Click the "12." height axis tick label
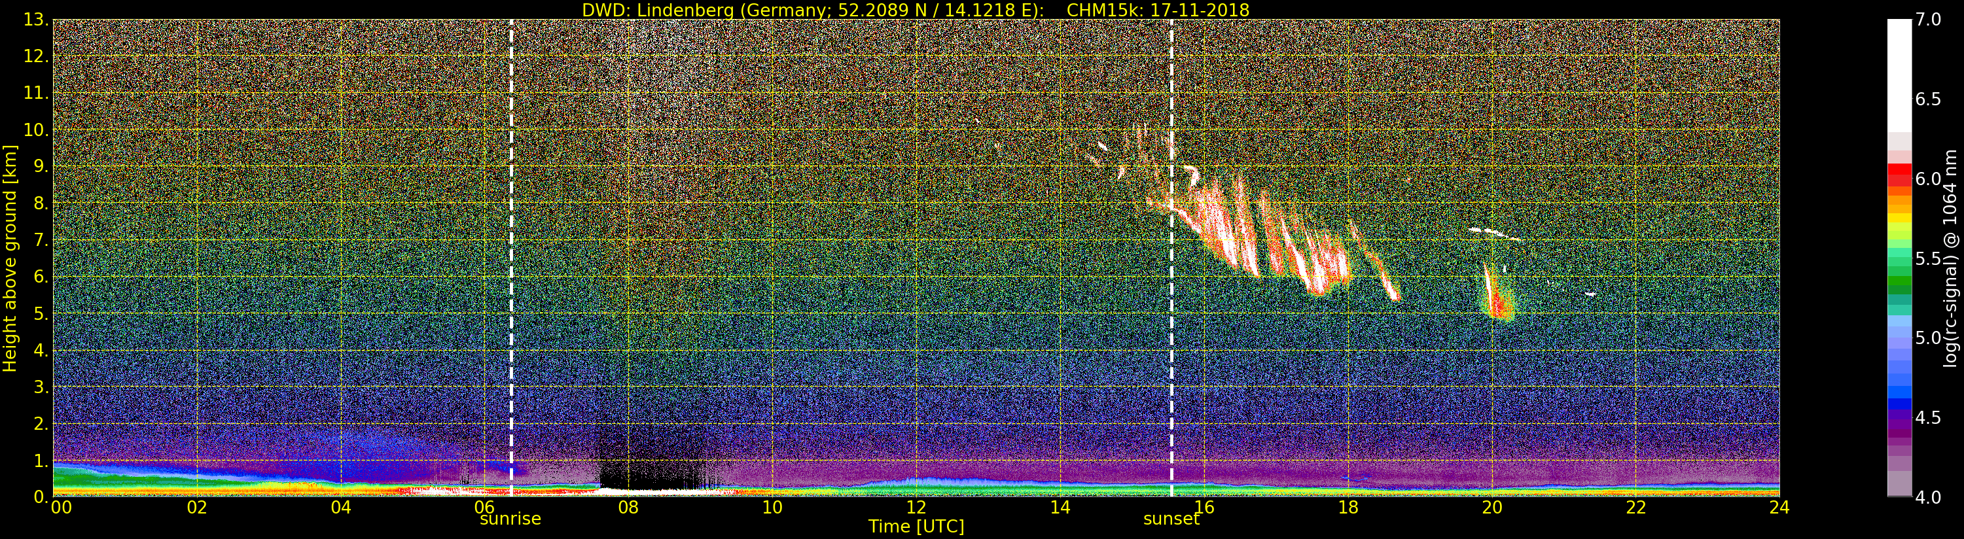Screen dimensions: 1964x539 coord(36,56)
